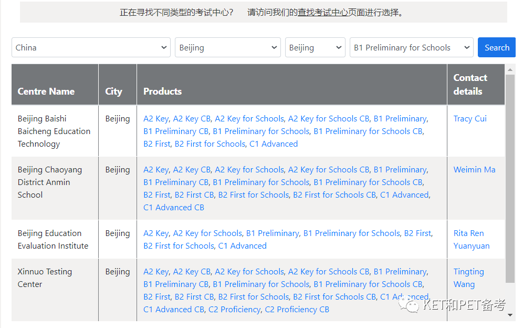Click the Contact details column header
This screenshot has width=523, height=328.
pos(476,85)
